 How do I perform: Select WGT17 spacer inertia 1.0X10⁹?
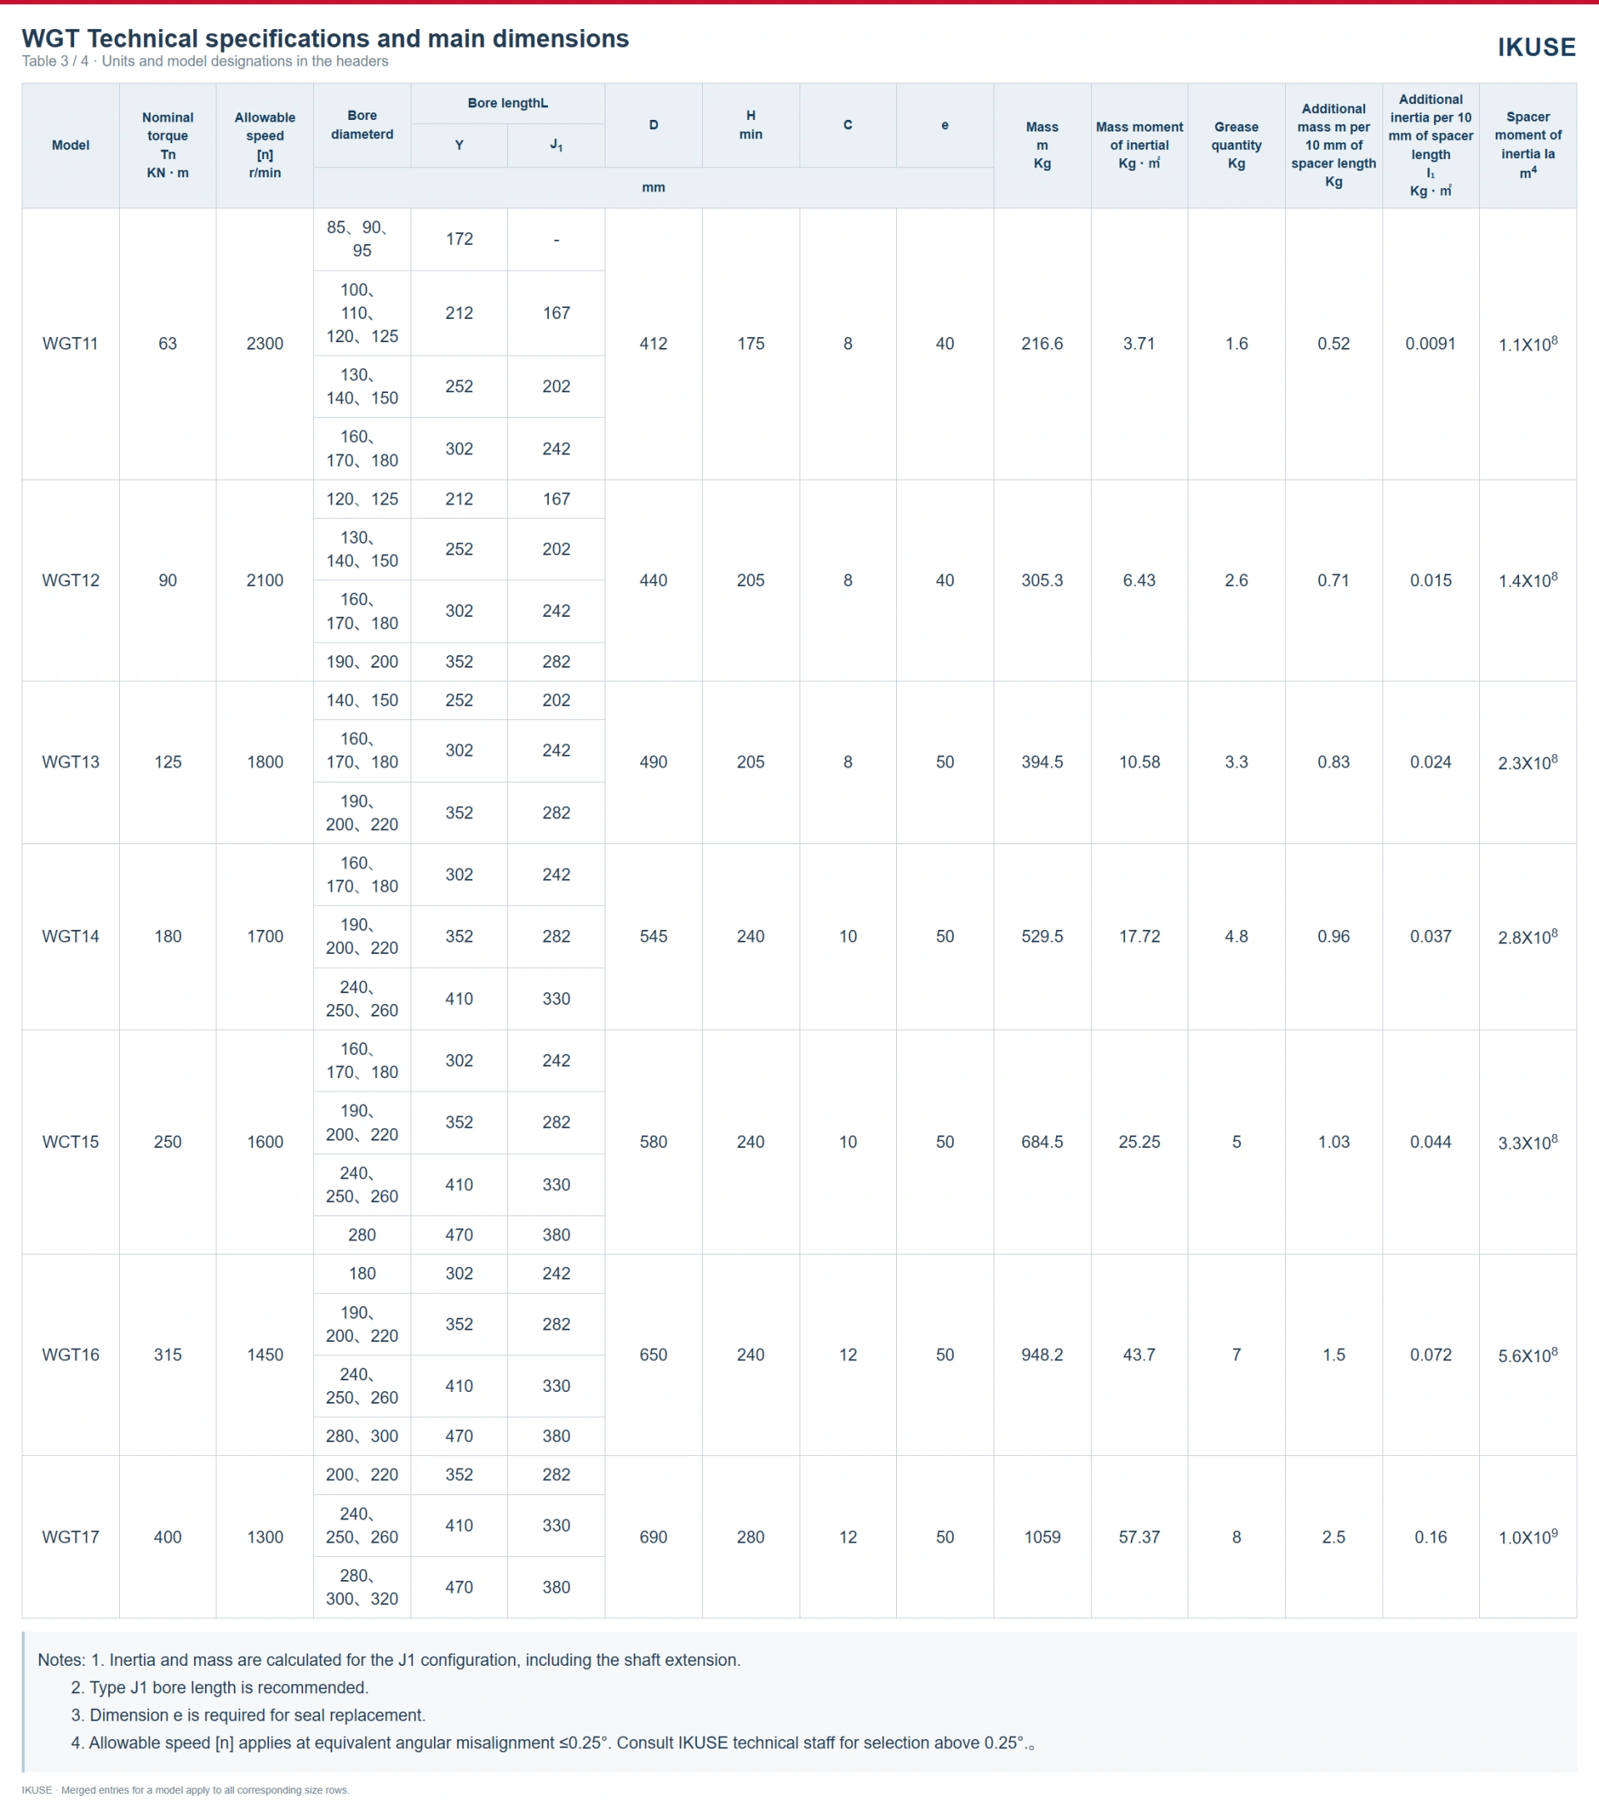click(1528, 1537)
